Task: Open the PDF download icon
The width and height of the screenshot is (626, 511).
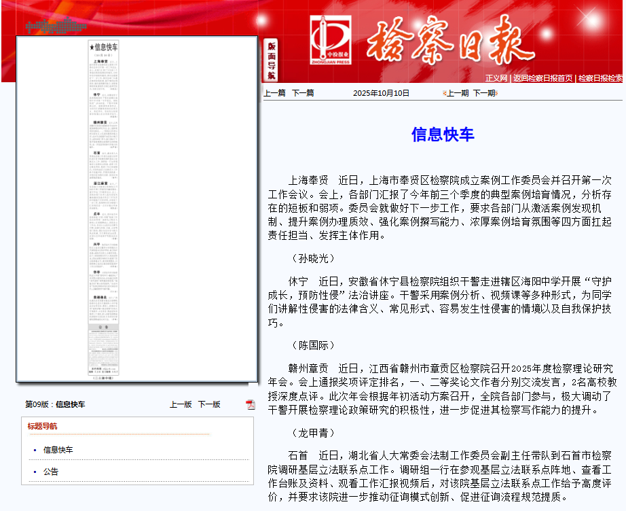Action: pos(251,404)
